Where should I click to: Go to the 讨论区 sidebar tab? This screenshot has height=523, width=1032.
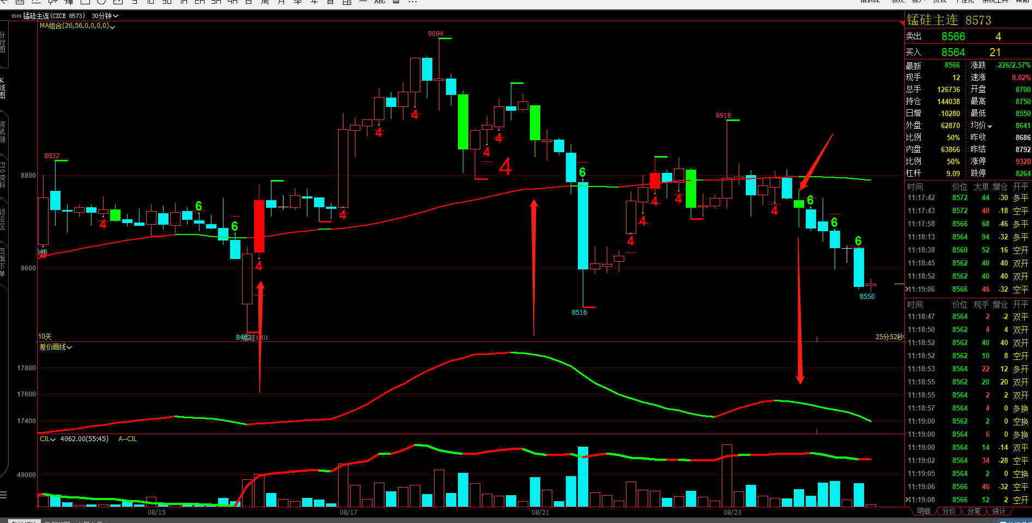[3, 219]
